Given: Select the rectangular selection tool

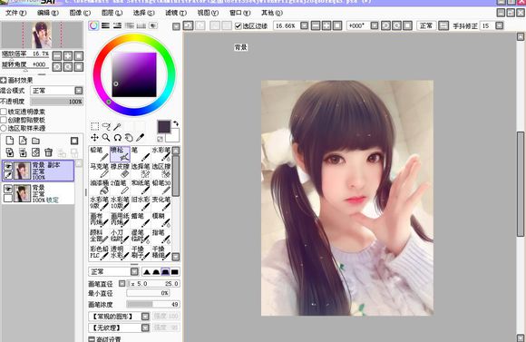Looking at the screenshot, I should coord(95,126).
